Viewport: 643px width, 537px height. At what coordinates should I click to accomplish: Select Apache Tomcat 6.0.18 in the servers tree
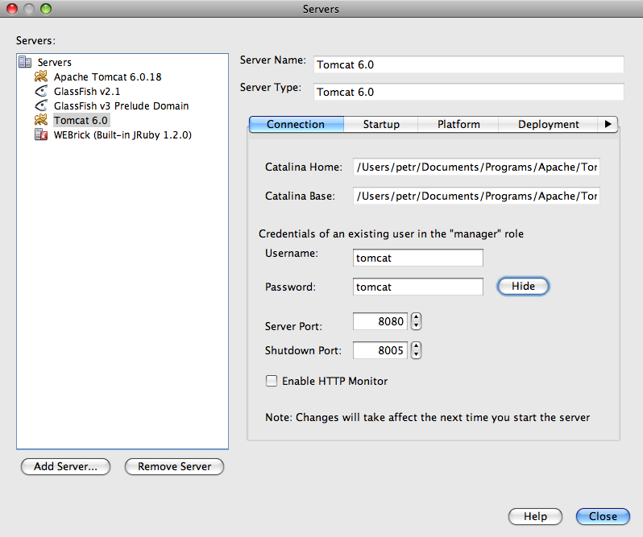coord(107,77)
